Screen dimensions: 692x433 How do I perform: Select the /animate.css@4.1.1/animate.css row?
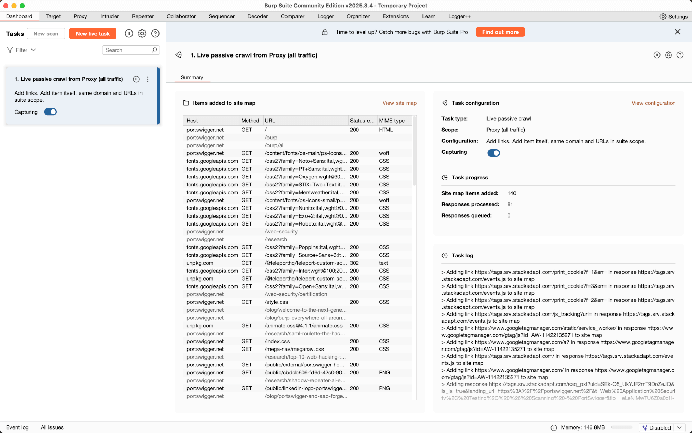click(x=298, y=326)
